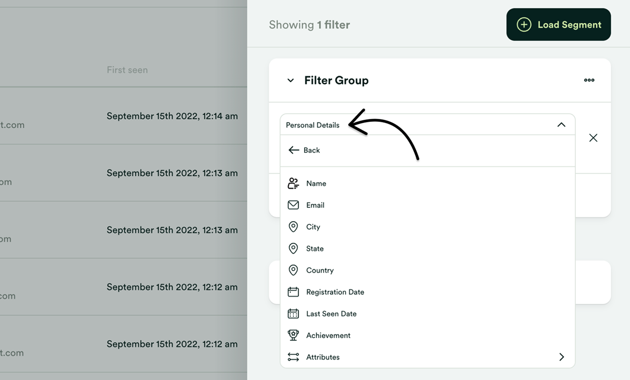Screen dimensions: 630x380
Task: Click the State map pin icon
Action: point(293,248)
